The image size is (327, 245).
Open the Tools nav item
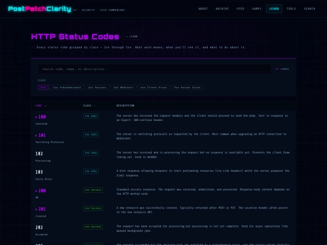[x=291, y=8]
